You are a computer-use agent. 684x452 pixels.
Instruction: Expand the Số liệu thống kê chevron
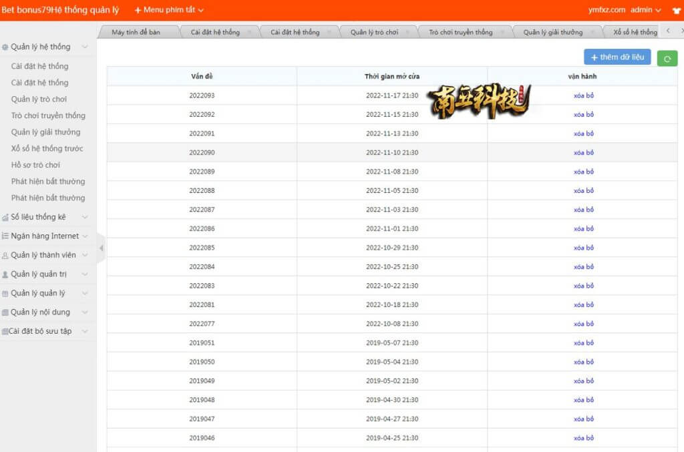[85, 216]
